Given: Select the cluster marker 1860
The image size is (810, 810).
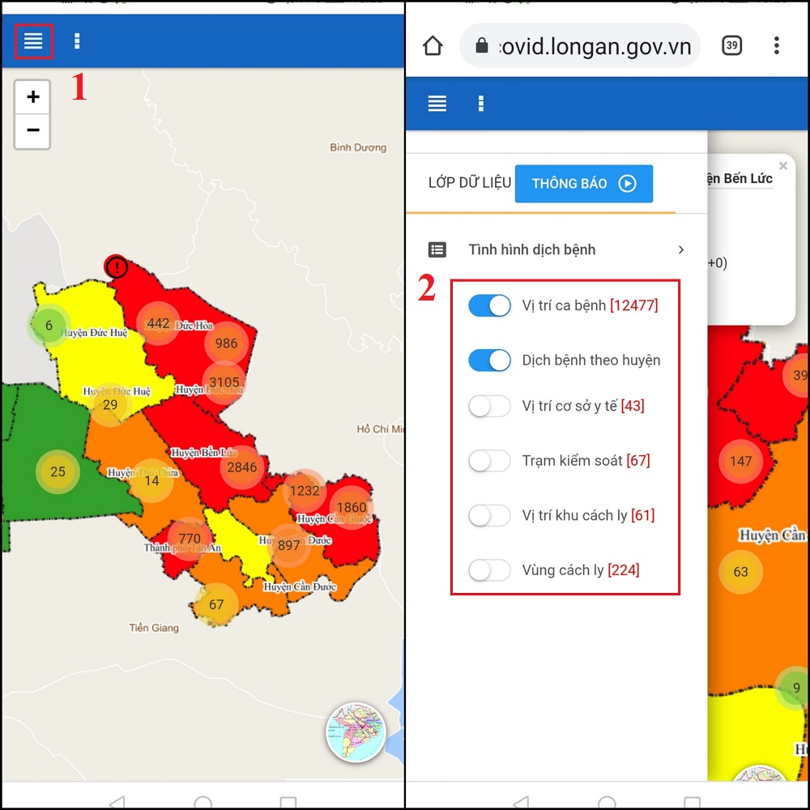Looking at the screenshot, I should (x=352, y=507).
